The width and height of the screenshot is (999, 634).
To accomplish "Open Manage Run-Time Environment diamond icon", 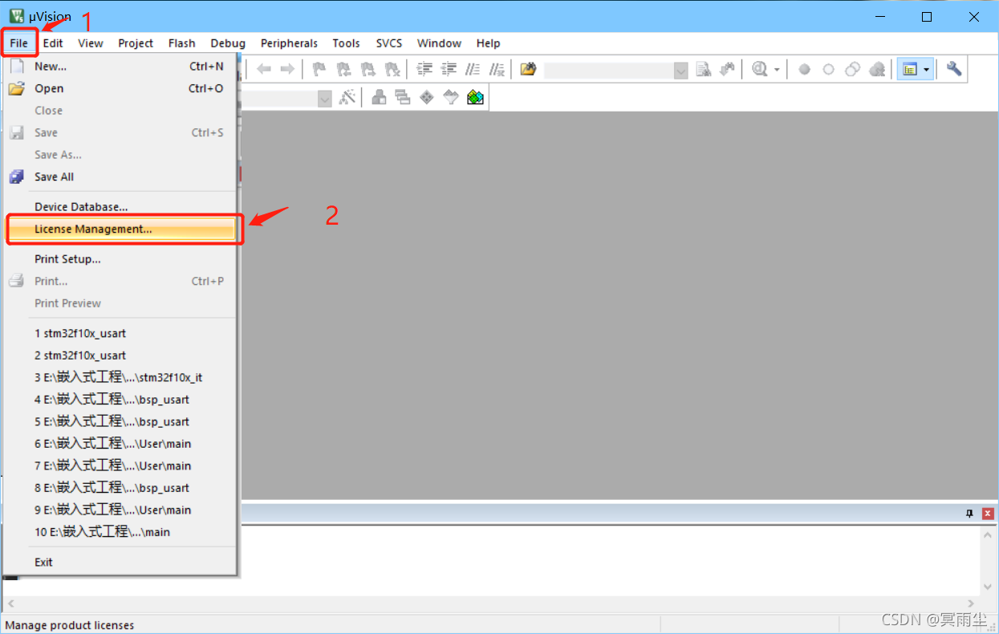I will click(427, 98).
